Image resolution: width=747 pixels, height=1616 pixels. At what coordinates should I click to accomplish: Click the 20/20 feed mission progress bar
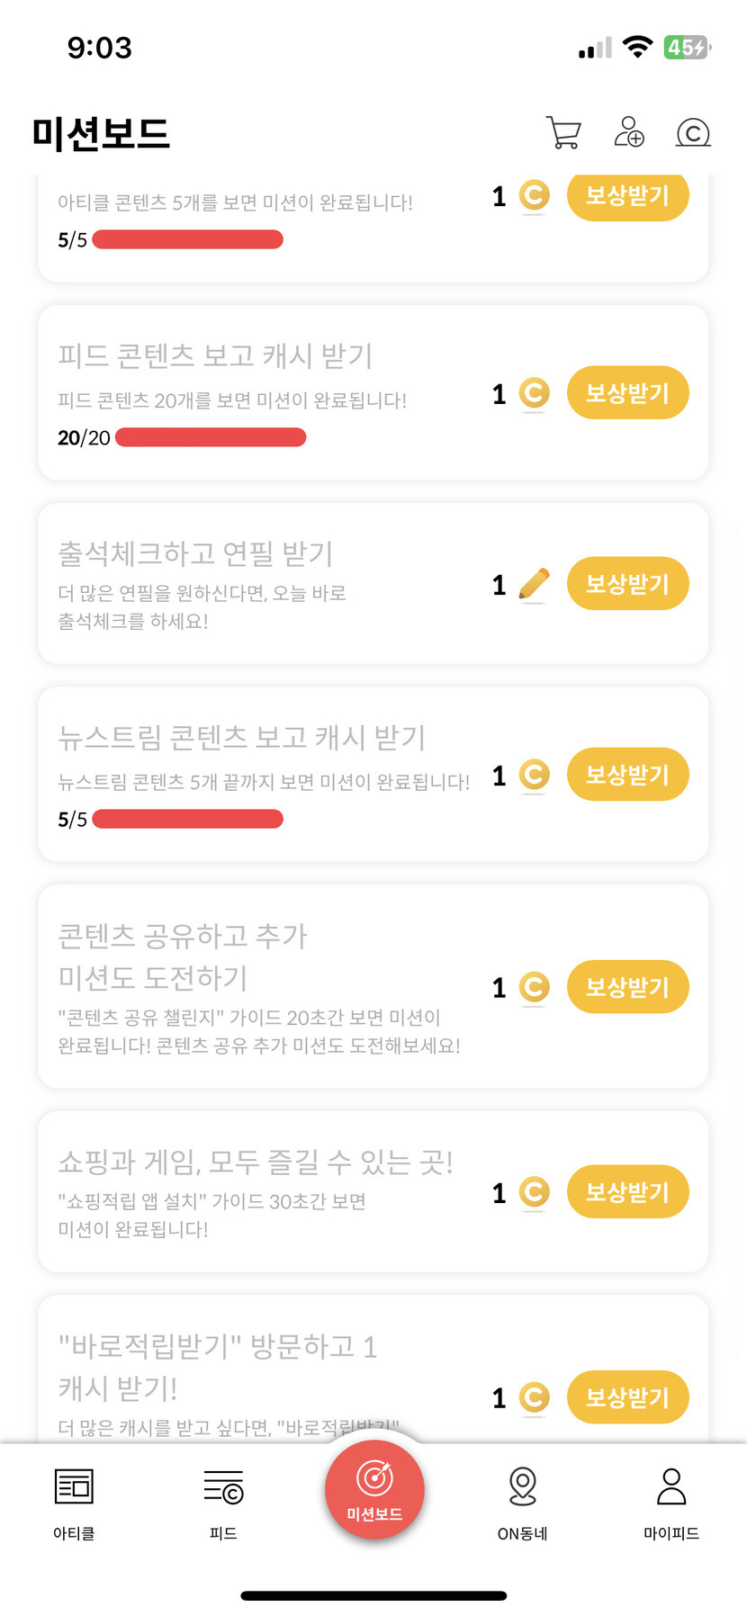[211, 438]
